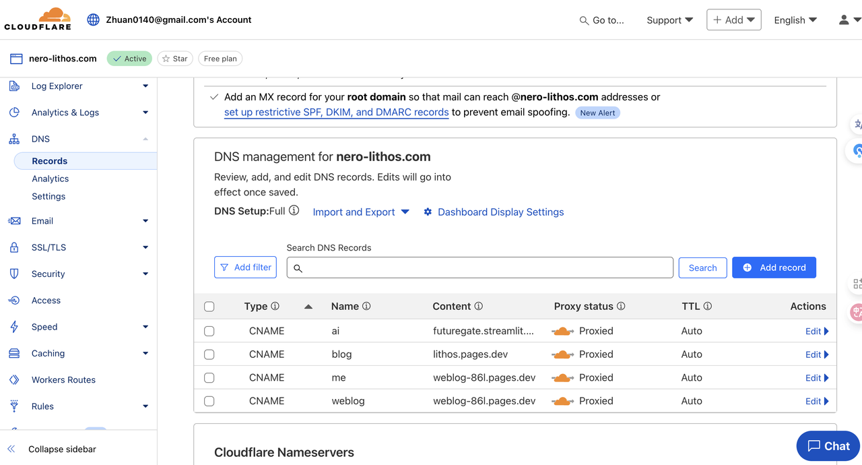The image size is (862, 465).
Task: Click the TTL column info icon
Action: tap(708, 306)
